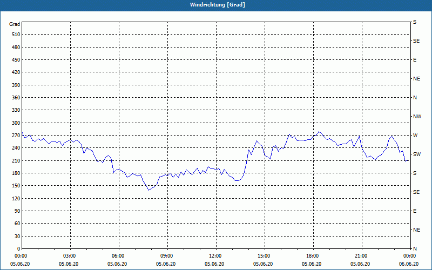The width and height of the screenshot is (432, 270).
Task: Select the 330 y-axis value
Action: [x=16, y=110]
